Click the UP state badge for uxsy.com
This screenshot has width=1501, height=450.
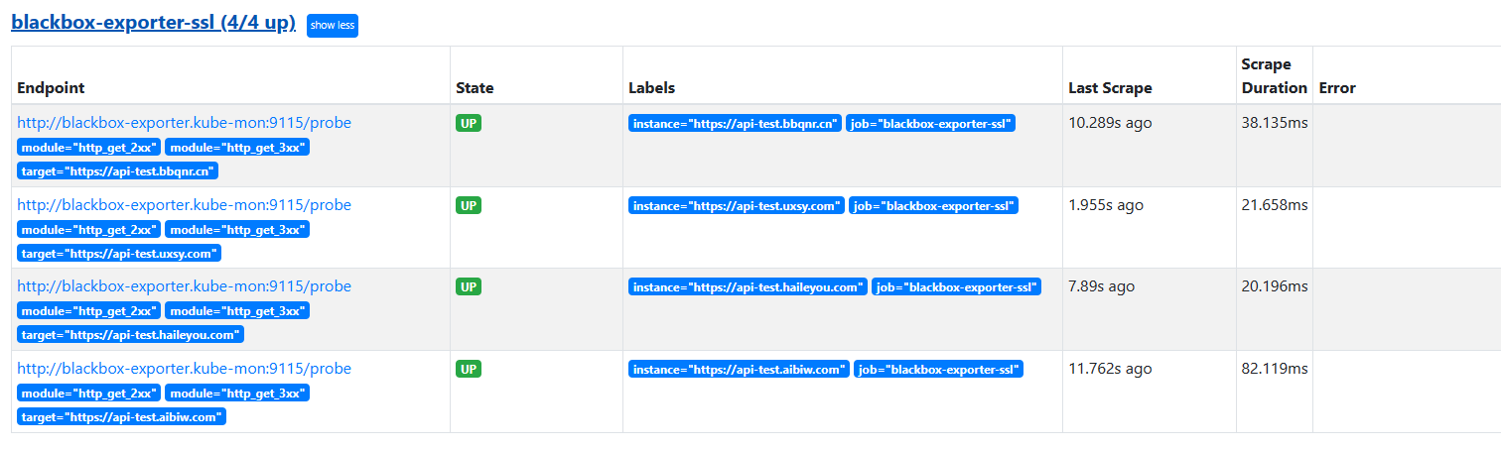tap(469, 205)
